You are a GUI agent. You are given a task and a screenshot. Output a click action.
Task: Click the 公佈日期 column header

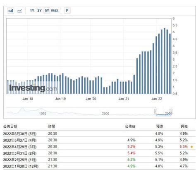coord(10,126)
